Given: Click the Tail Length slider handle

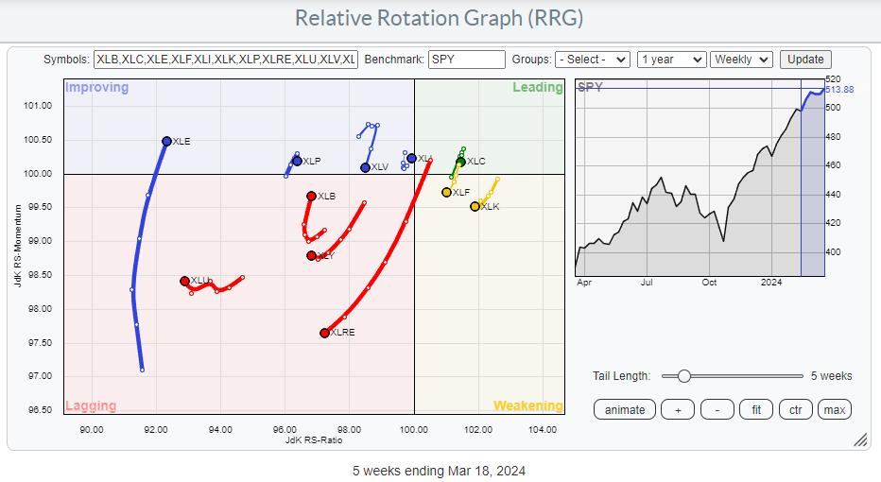Looking at the screenshot, I should click(683, 375).
